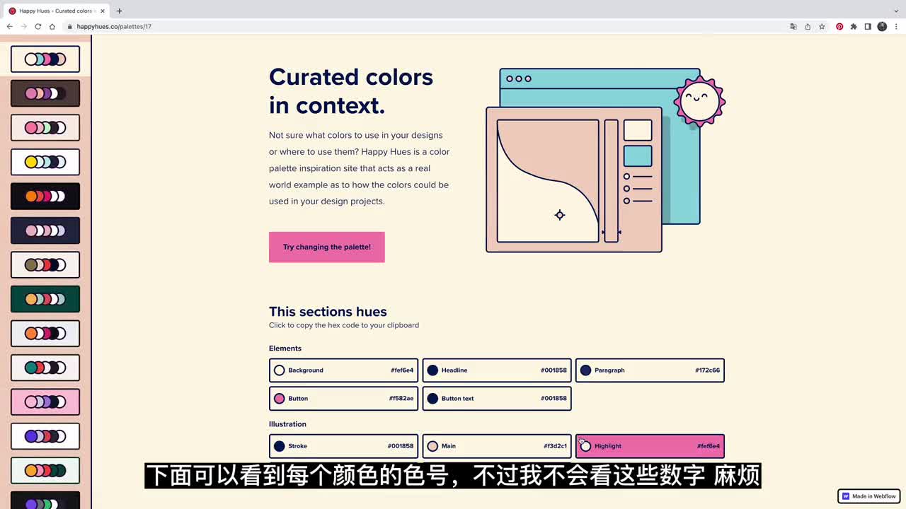Open Chrome's three-dot menu
The height and width of the screenshot is (509, 906).
click(x=897, y=26)
